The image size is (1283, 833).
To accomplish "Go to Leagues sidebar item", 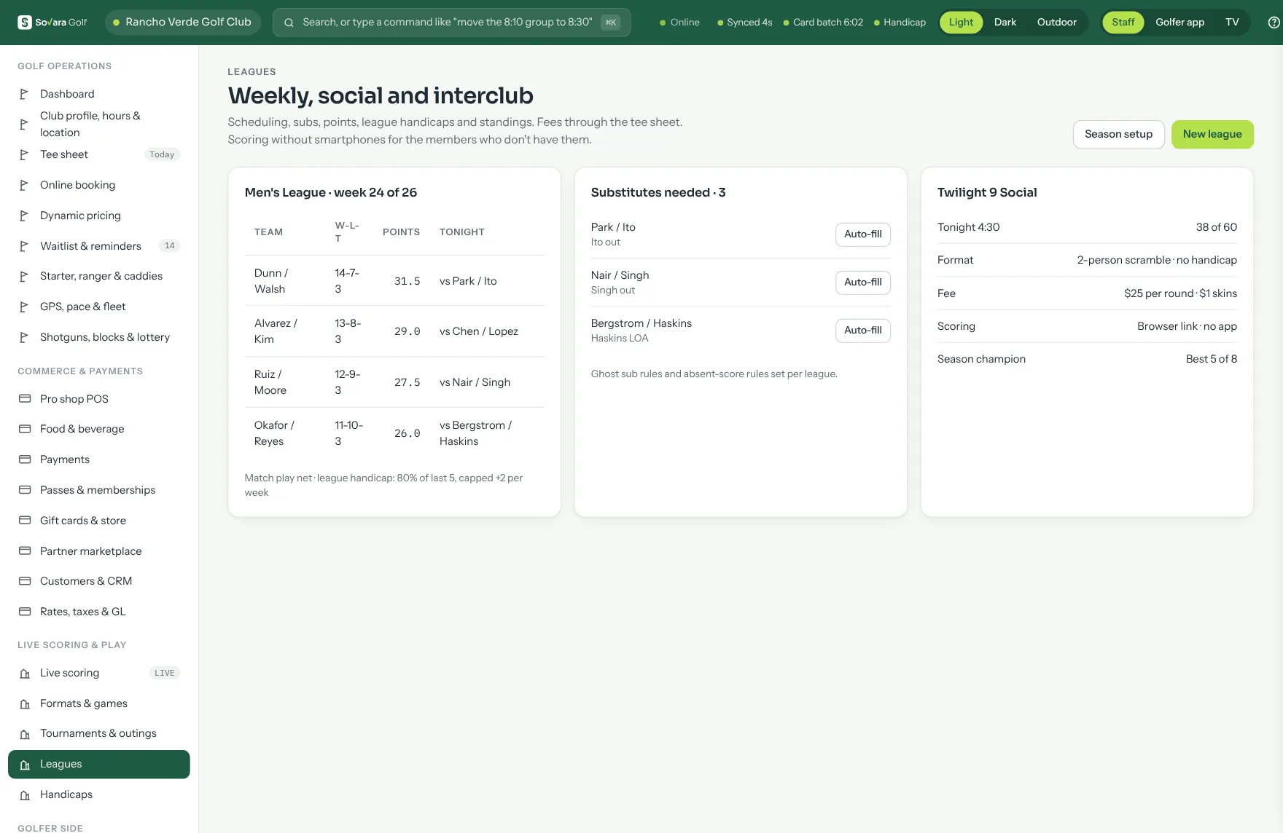I will pyautogui.click(x=99, y=765).
